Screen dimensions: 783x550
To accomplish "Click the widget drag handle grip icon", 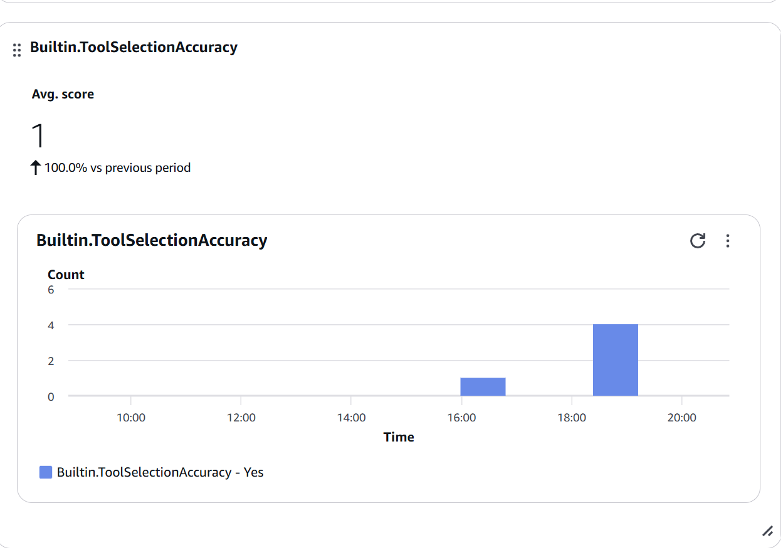I will [17, 50].
